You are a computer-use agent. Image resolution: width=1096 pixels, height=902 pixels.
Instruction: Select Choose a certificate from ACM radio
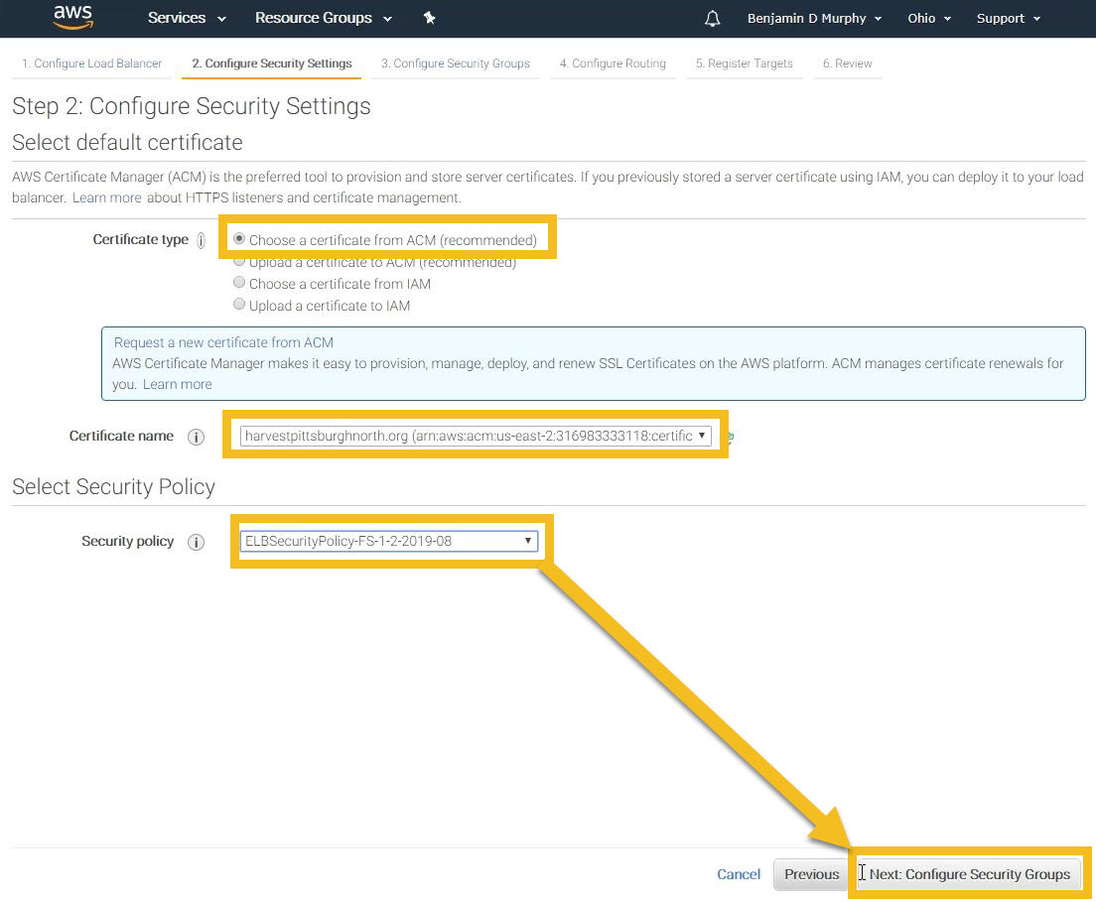pos(239,239)
